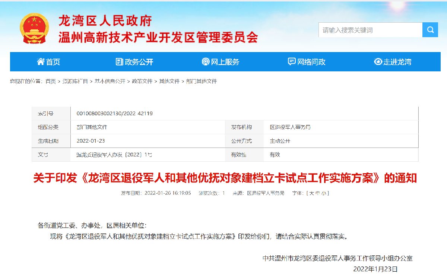Open 基本信息公开 breadcrumb link
This screenshot has height=278, width=447.
pyautogui.click(x=110, y=81)
